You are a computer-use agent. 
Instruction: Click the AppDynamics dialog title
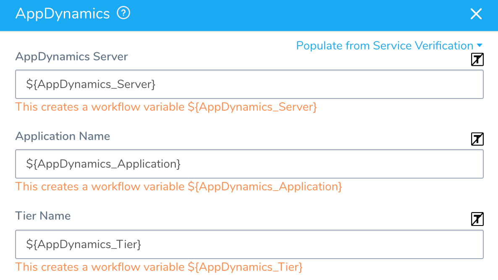click(63, 14)
